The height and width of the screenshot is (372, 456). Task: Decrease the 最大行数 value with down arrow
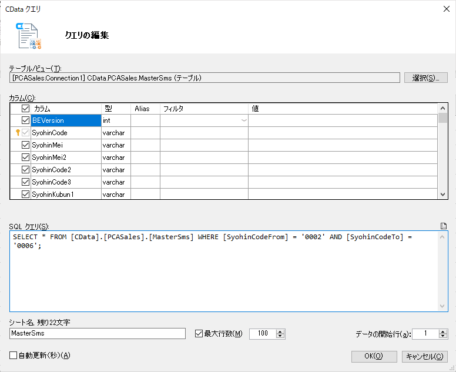point(280,336)
